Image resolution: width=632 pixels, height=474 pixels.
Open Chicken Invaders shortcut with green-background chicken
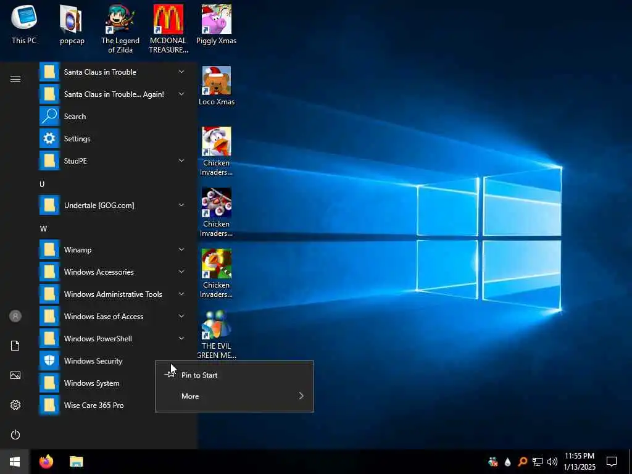point(217,273)
